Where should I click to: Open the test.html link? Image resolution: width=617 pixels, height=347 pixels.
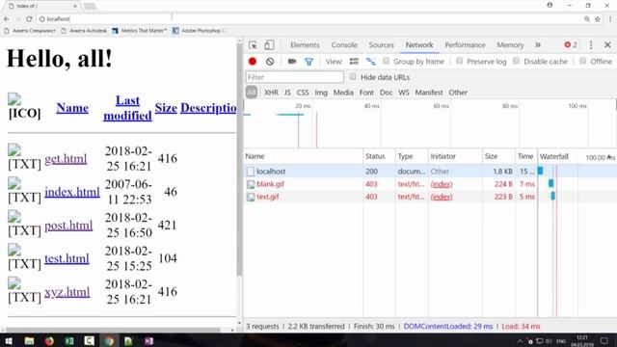[x=67, y=258]
